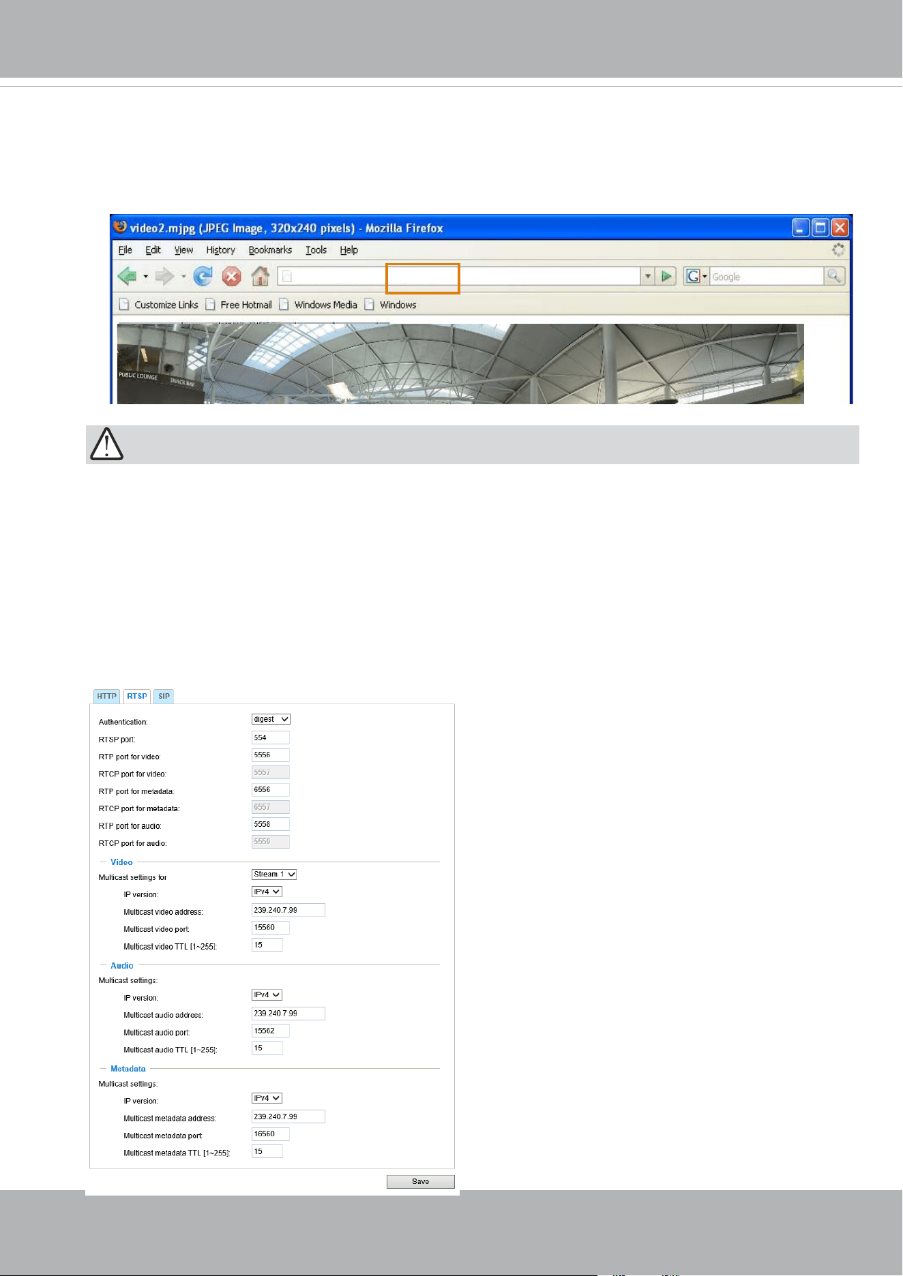Click the Multicast video TTL field
The height and width of the screenshot is (1276, 903).
click(x=267, y=945)
